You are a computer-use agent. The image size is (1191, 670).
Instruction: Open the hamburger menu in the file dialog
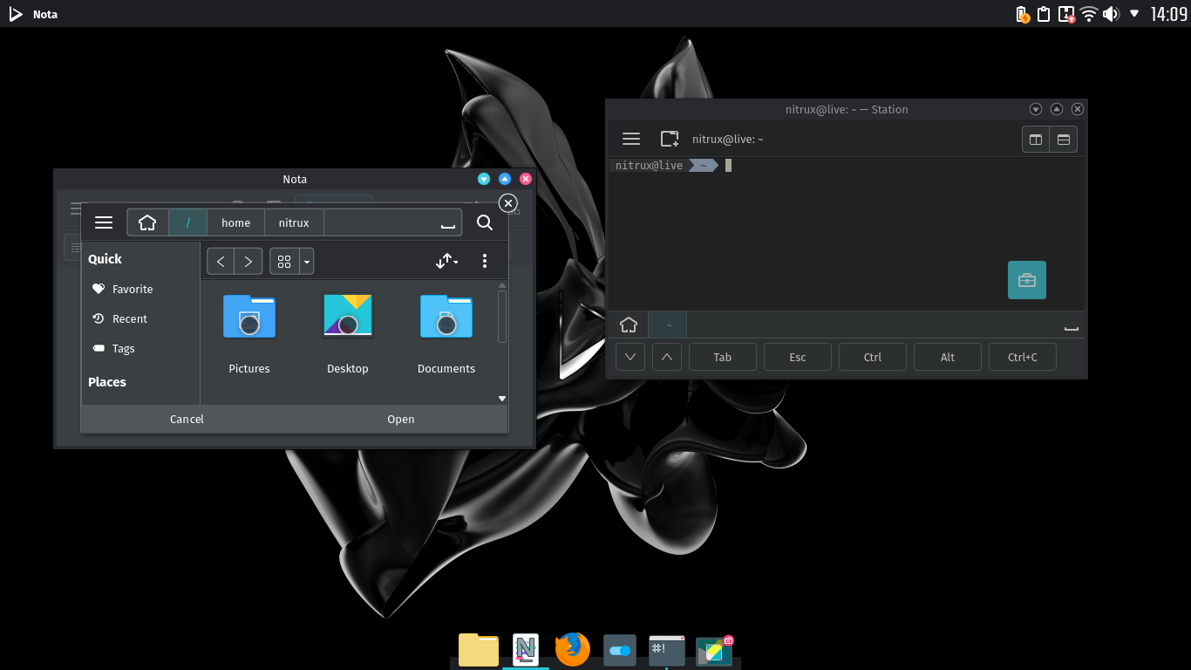(104, 222)
